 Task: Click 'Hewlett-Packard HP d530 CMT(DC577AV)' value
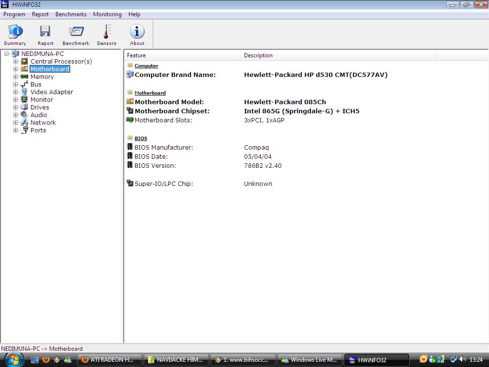click(x=316, y=75)
